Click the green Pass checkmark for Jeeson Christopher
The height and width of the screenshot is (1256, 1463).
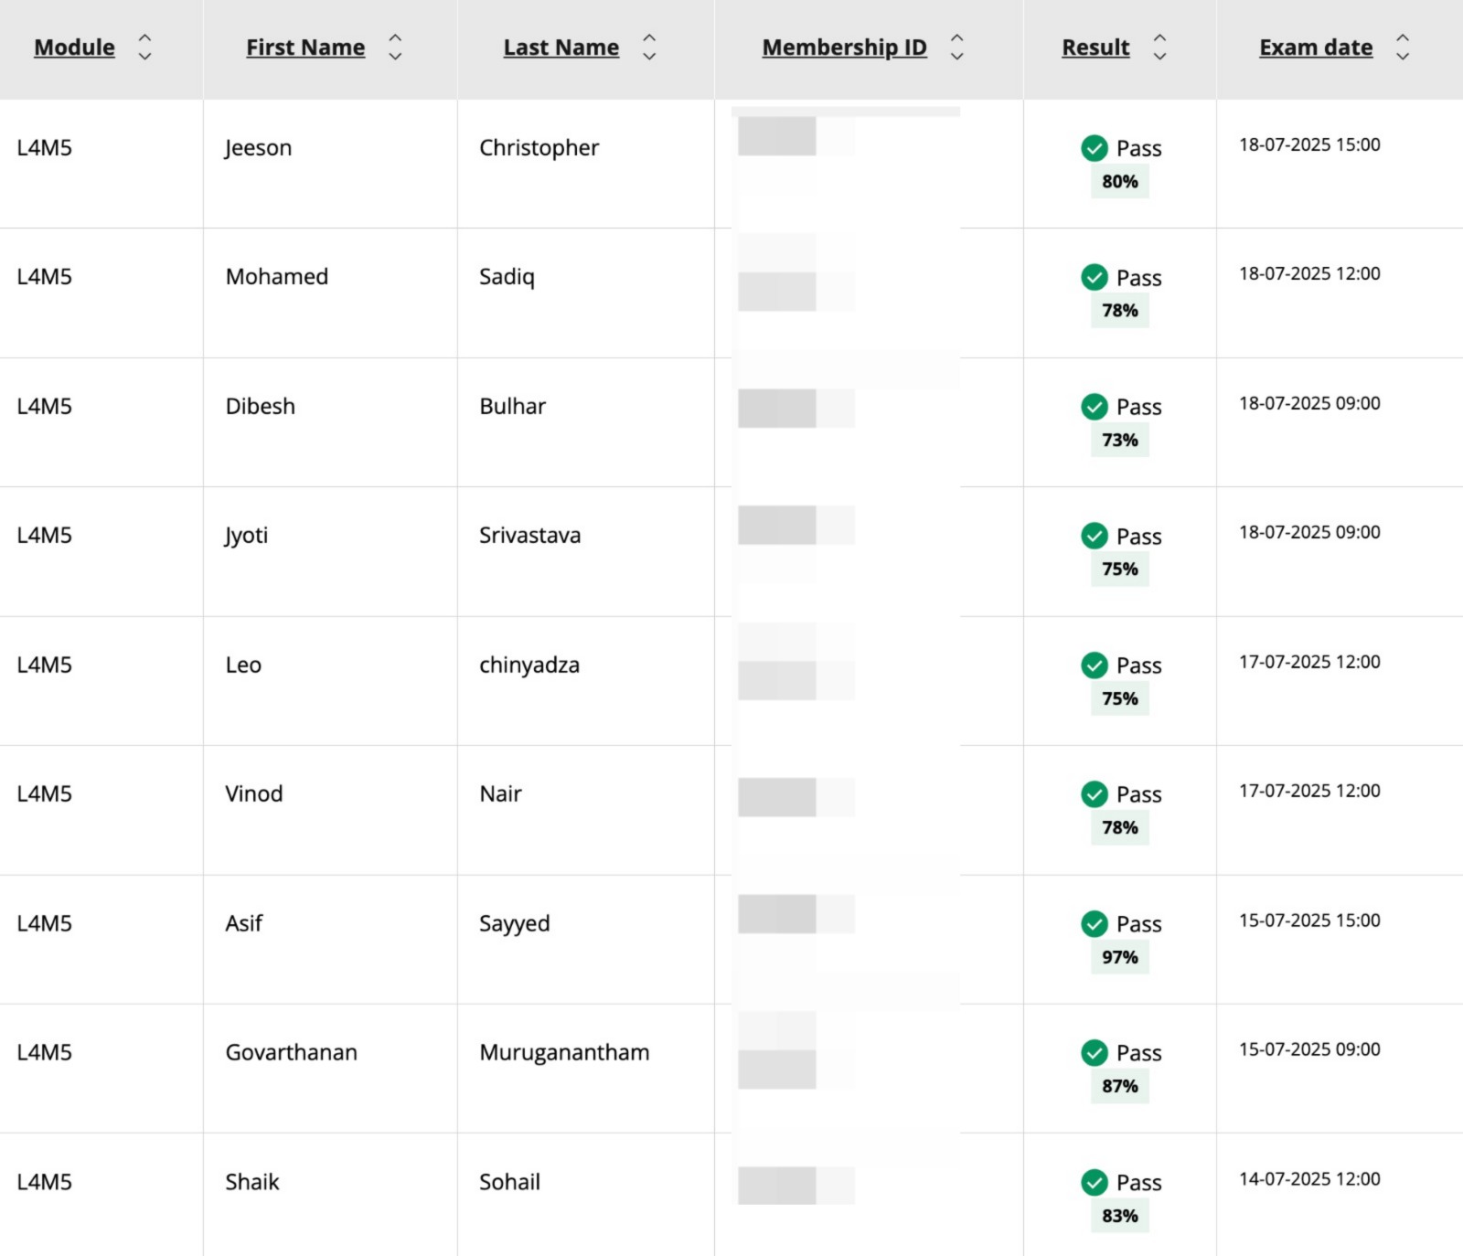[1094, 147]
